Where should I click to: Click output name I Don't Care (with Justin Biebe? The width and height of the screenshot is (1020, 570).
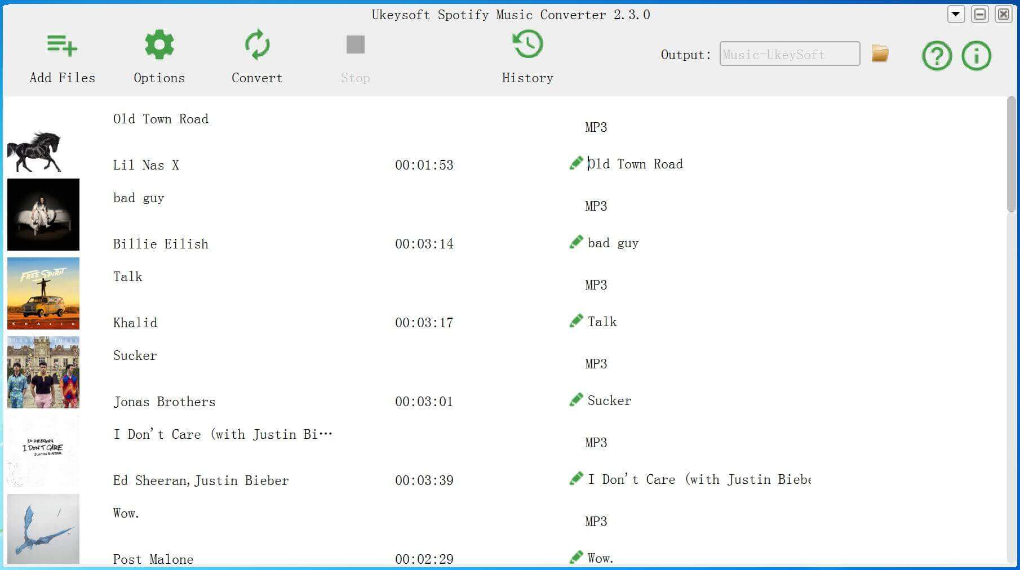point(699,479)
